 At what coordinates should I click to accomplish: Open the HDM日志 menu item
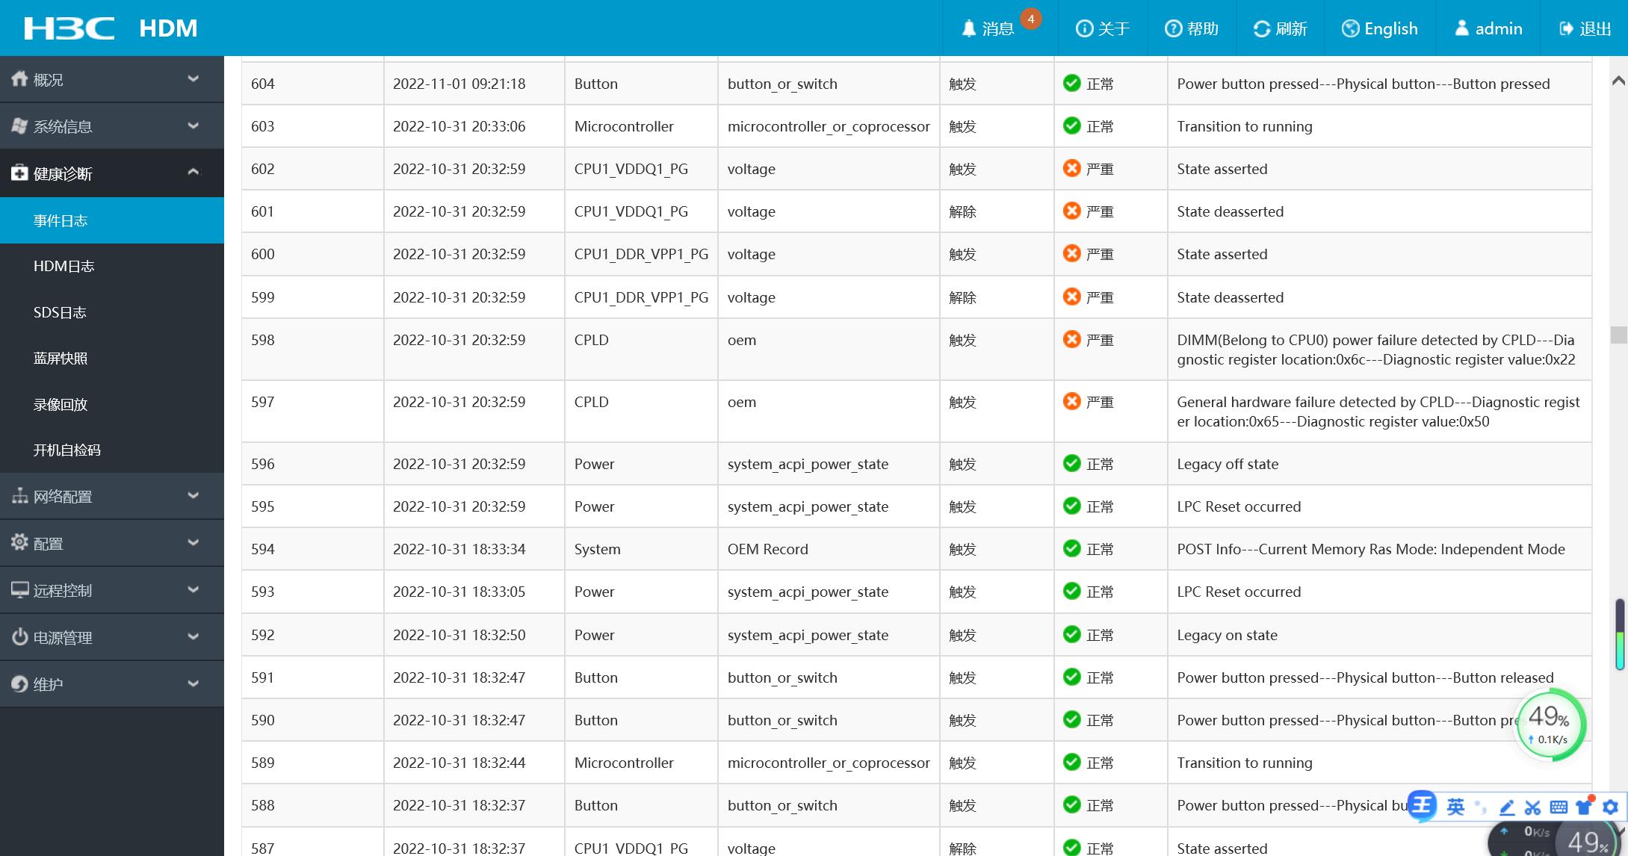(64, 267)
